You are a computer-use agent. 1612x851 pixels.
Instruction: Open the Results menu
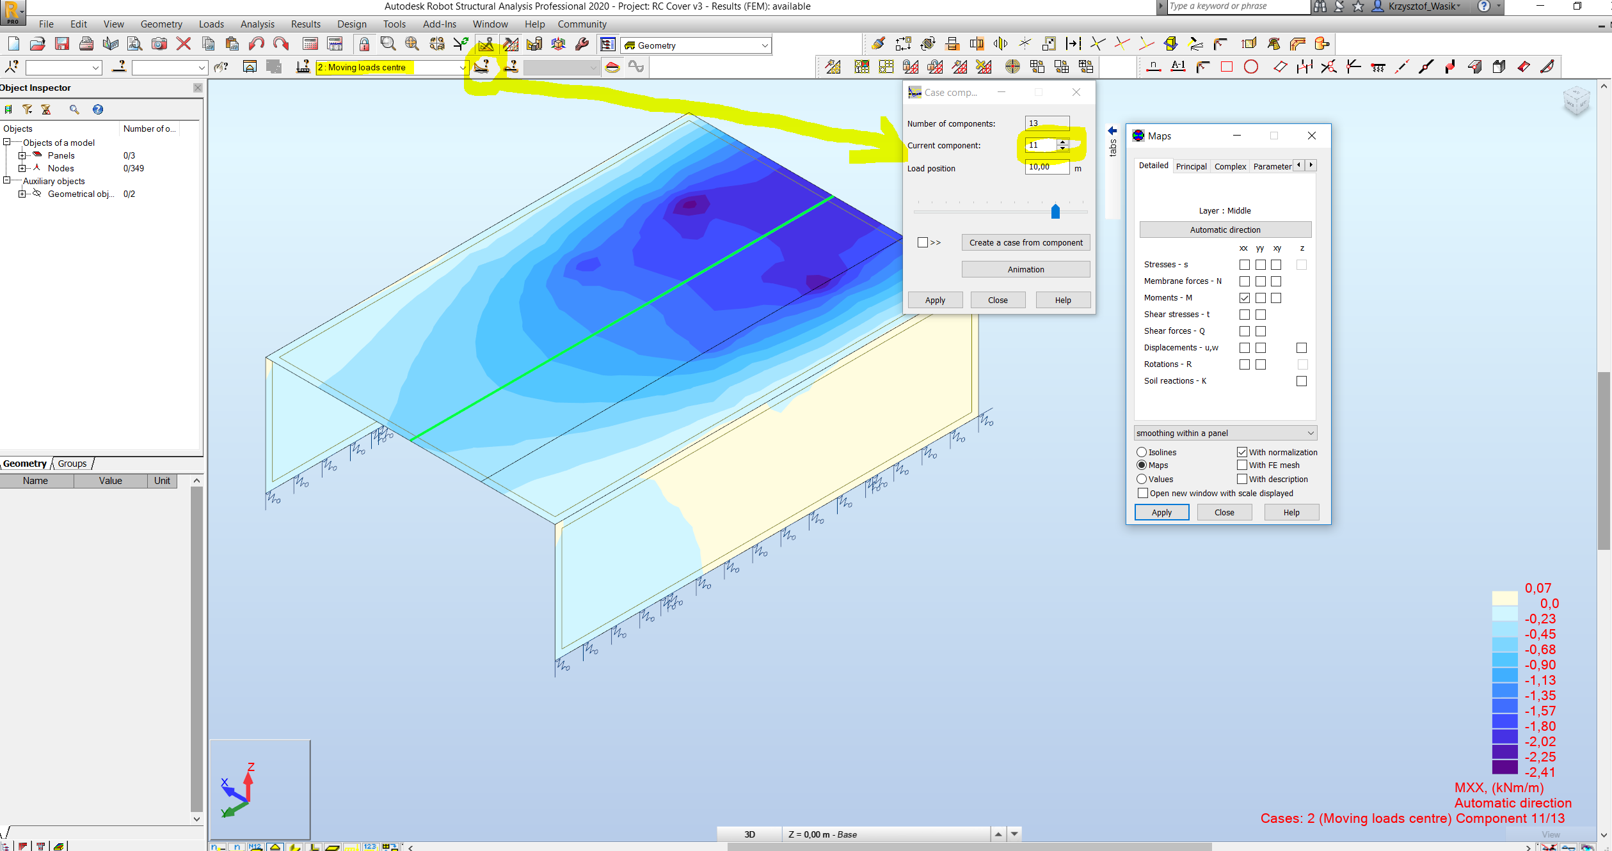[305, 24]
